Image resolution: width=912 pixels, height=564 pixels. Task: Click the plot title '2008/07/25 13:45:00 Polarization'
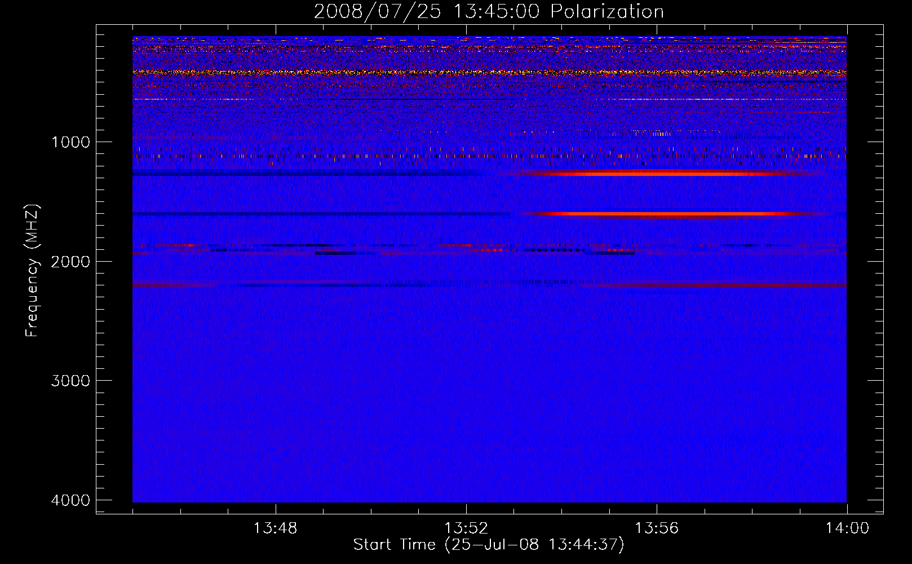pos(489,12)
